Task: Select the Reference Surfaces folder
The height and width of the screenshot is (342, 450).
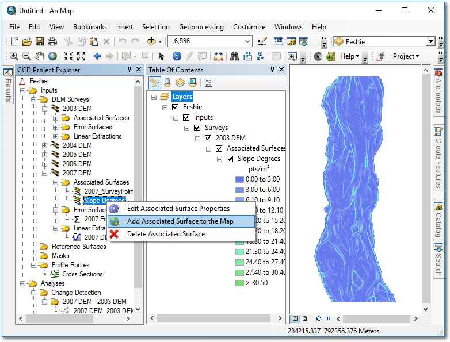Action: click(79, 247)
